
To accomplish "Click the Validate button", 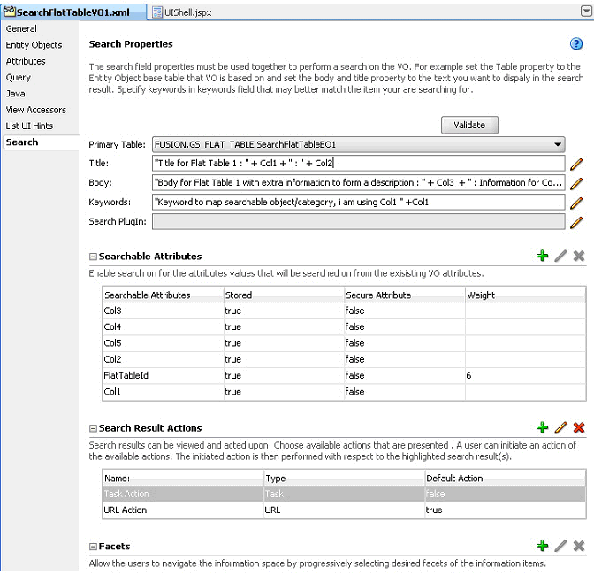I will tap(469, 125).
